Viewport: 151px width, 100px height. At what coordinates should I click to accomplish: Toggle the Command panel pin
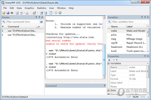pos(104,85)
